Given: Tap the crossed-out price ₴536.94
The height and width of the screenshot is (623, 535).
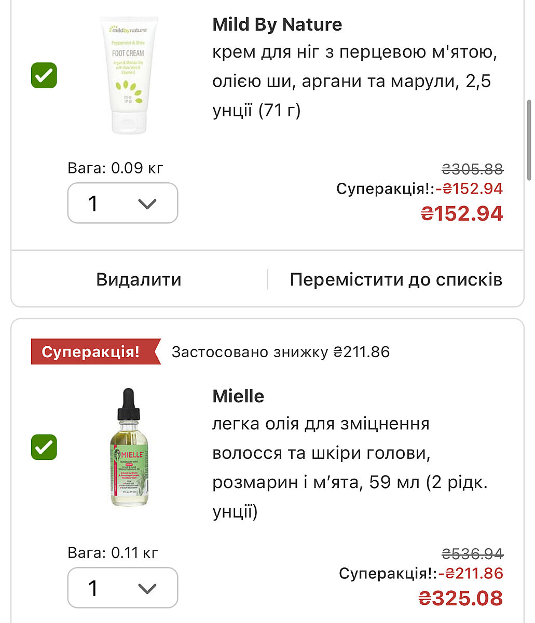Looking at the screenshot, I should click(x=472, y=554).
